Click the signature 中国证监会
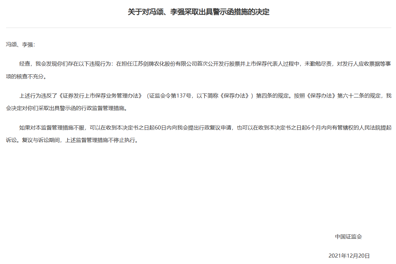396x264 pixels. pyautogui.click(x=349, y=236)
